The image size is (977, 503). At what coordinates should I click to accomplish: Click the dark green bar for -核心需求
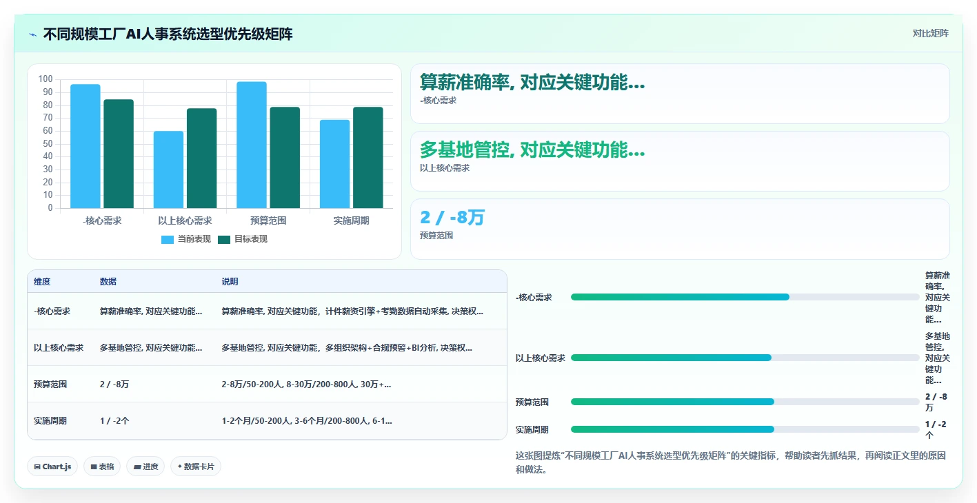coord(119,154)
